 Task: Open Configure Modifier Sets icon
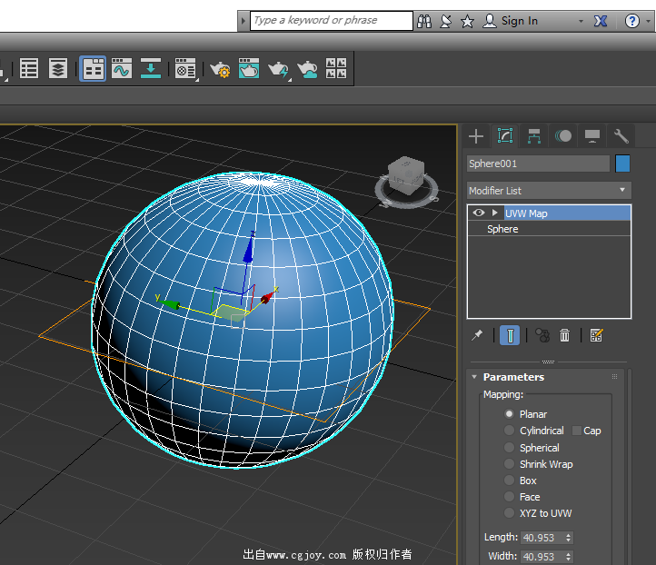click(596, 335)
